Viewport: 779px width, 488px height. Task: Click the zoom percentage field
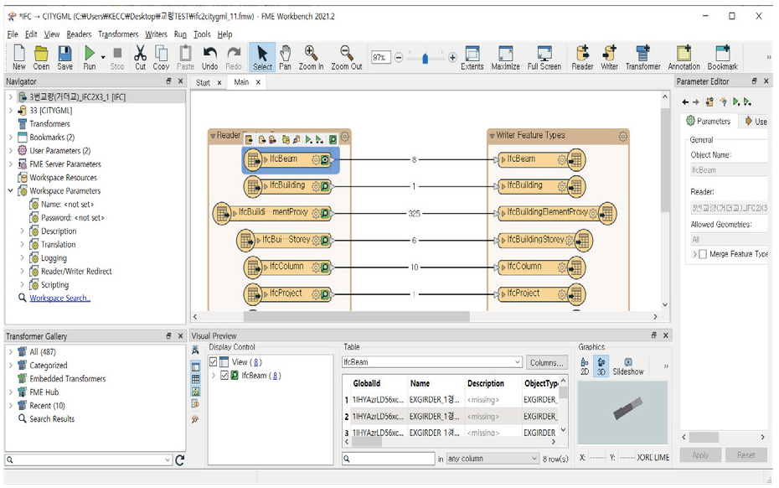coord(380,58)
